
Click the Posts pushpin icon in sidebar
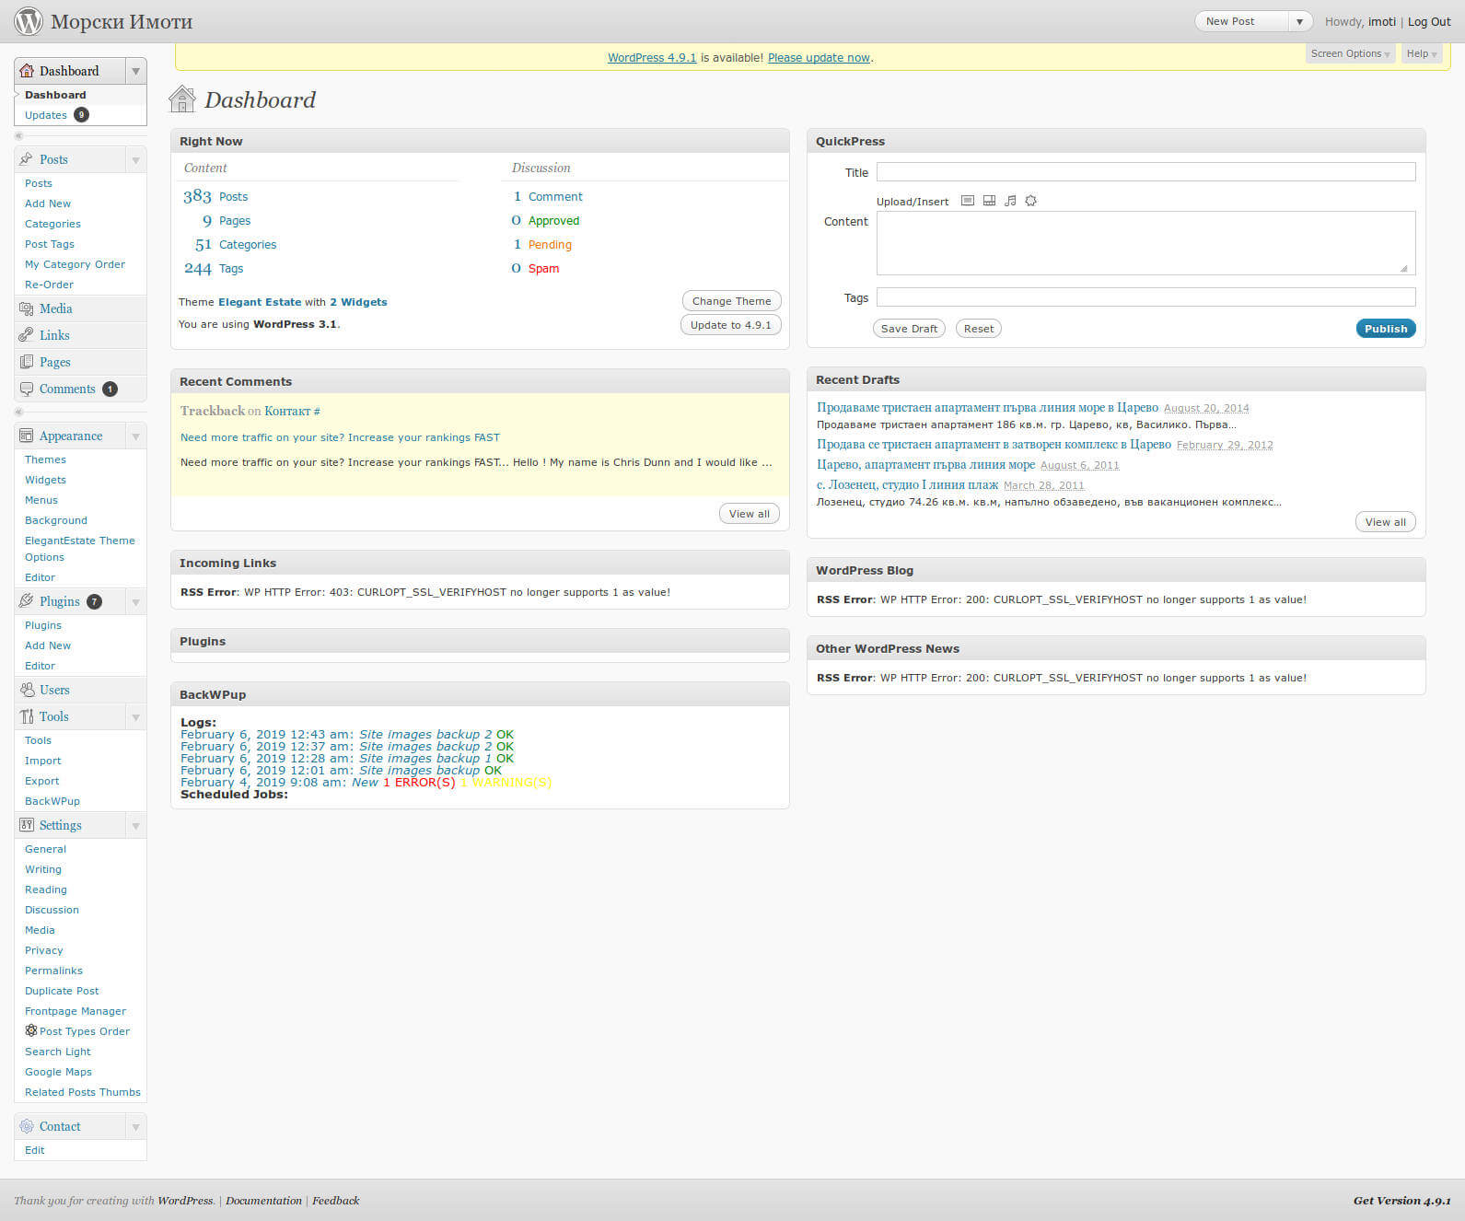[x=27, y=159]
